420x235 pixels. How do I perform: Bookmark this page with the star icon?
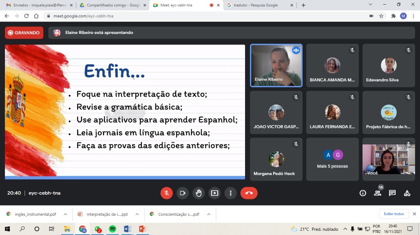coord(381,16)
